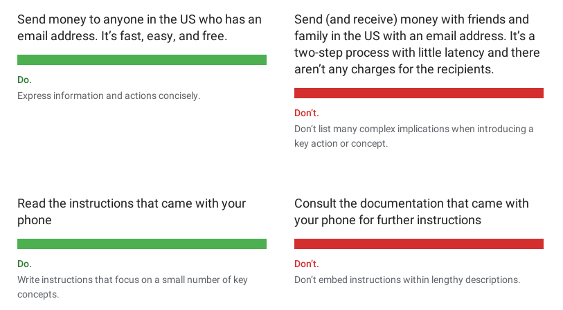Click the line 'aren't any charges for the recipients.'

point(394,69)
